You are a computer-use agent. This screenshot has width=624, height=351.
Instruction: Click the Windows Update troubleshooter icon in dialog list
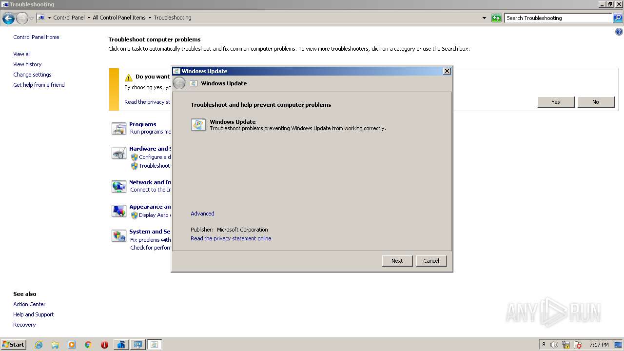(x=198, y=125)
